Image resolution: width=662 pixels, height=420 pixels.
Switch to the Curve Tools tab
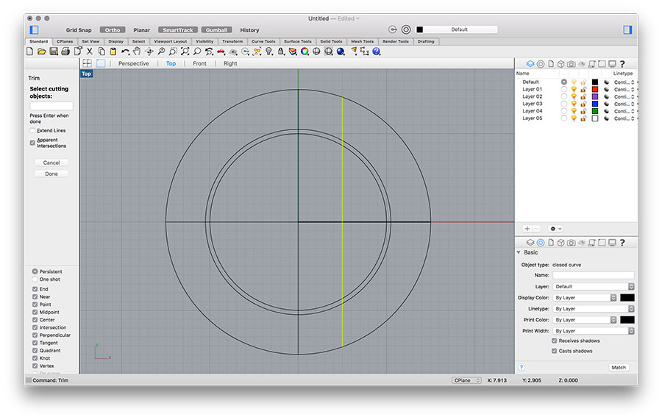click(x=263, y=41)
